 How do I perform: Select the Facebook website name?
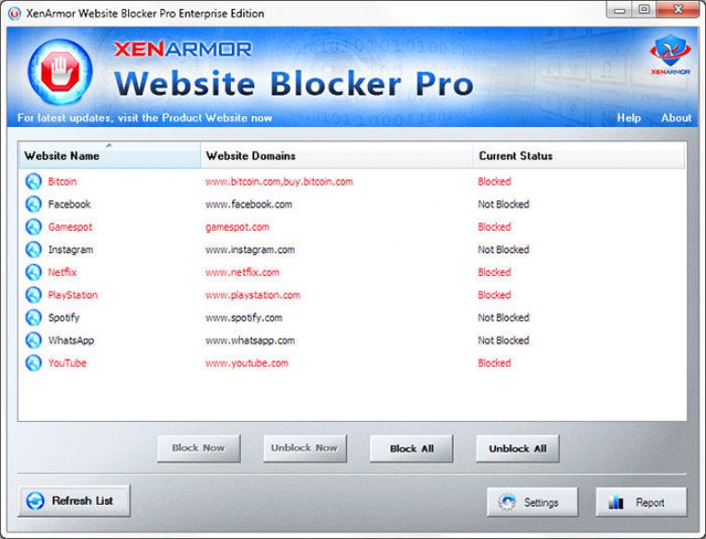tap(69, 204)
